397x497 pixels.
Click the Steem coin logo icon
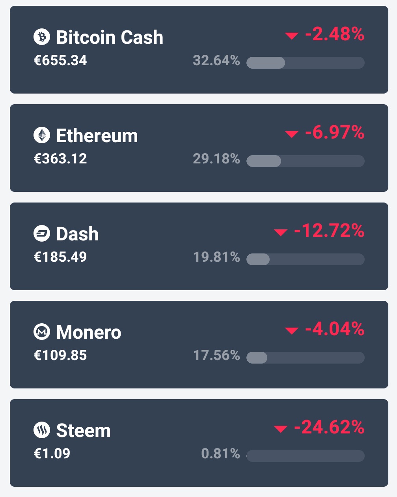(42, 430)
